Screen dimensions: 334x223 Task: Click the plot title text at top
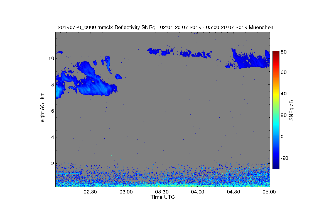tap(165, 27)
